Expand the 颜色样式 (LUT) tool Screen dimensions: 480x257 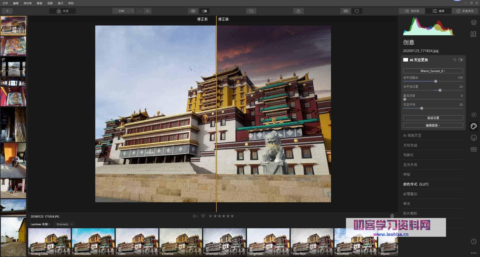[x=415, y=184]
